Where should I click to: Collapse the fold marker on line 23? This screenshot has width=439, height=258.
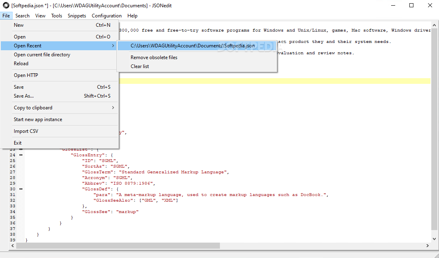click(21, 149)
